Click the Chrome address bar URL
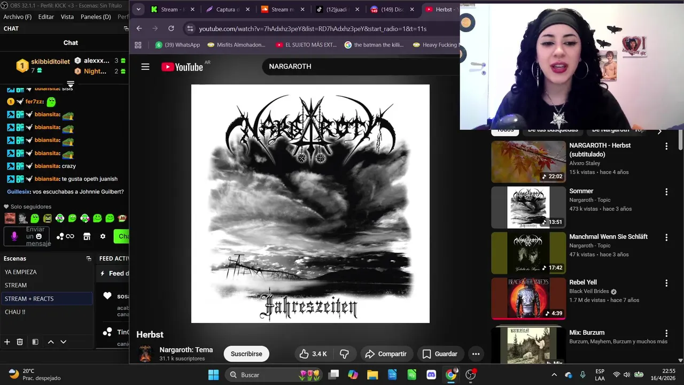 point(313,28)
